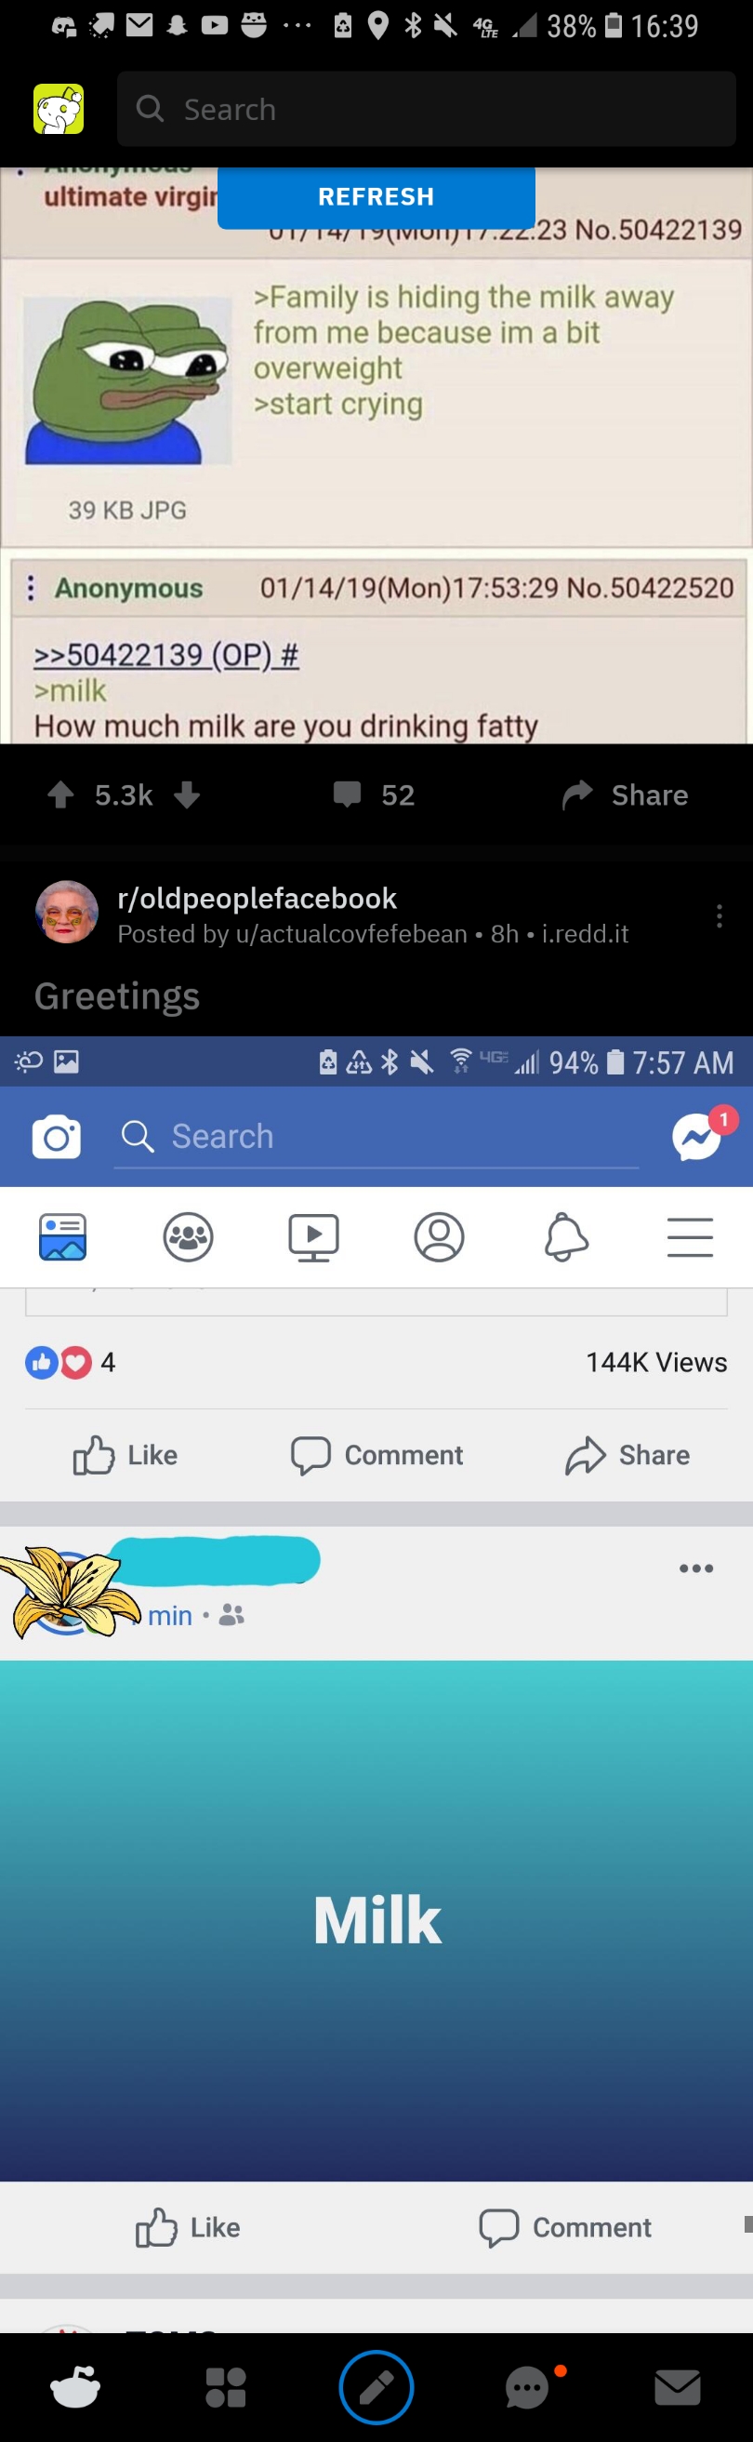This screenshot has height=2442, width=753.
Task: Tap the blue REFRESH button
Action: (x=376, y=197)
